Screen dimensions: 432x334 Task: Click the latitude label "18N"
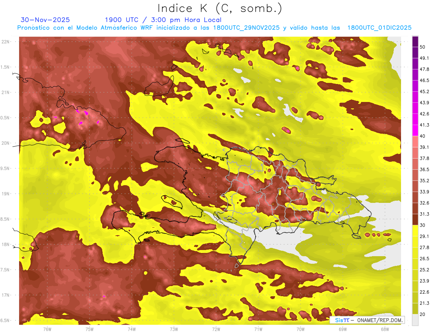click(6, 245)
